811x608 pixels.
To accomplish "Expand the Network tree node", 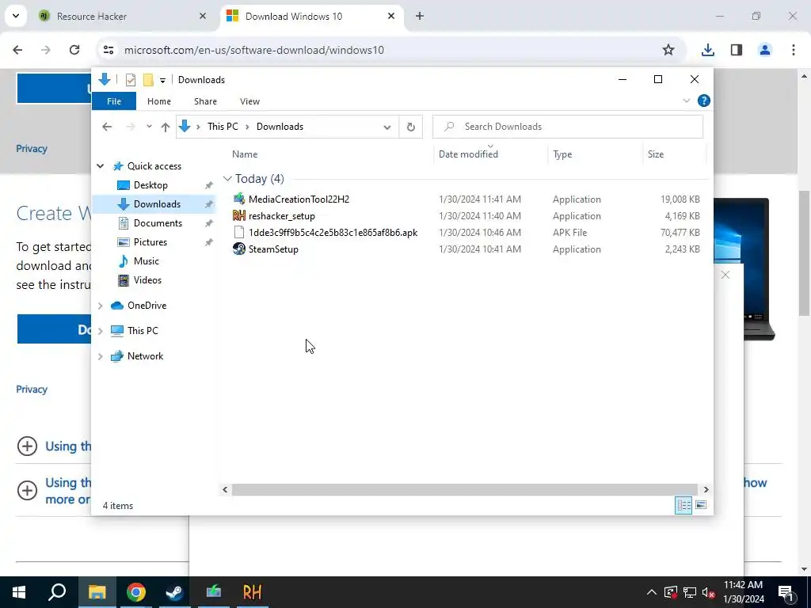I will click(x=101, y=356).
